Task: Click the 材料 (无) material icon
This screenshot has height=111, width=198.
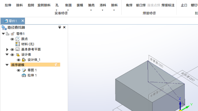Action: tap(18, 44)
